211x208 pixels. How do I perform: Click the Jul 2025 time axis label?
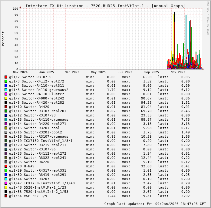pyautogui.click(x=125, y=72)
